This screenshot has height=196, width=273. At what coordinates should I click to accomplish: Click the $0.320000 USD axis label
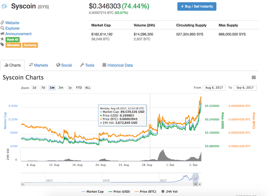[x=212, y=106]
